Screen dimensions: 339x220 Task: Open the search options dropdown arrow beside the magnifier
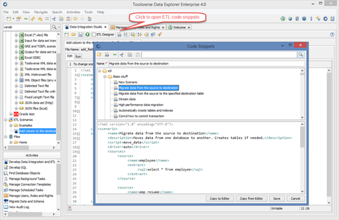point(59,27)
